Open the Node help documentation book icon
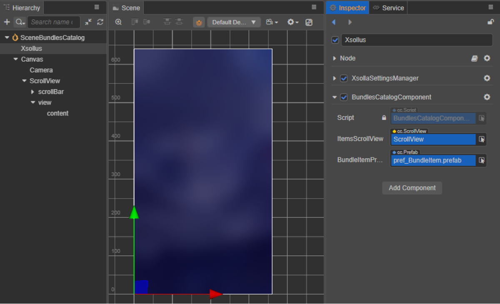Screen dimensions: 500x304 [475, 58]
